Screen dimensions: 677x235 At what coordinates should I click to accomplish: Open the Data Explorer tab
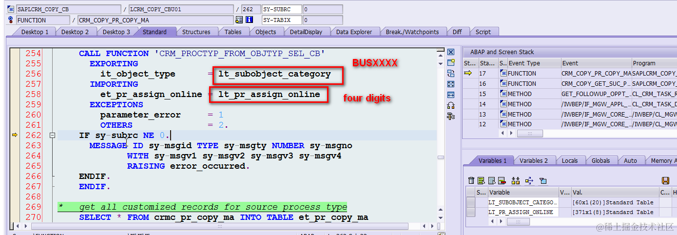click(354, 32)
